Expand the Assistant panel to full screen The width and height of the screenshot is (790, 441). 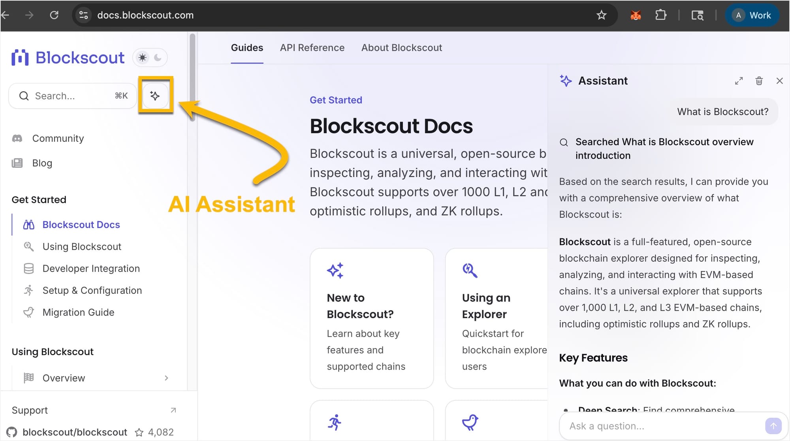click(739, 81)
